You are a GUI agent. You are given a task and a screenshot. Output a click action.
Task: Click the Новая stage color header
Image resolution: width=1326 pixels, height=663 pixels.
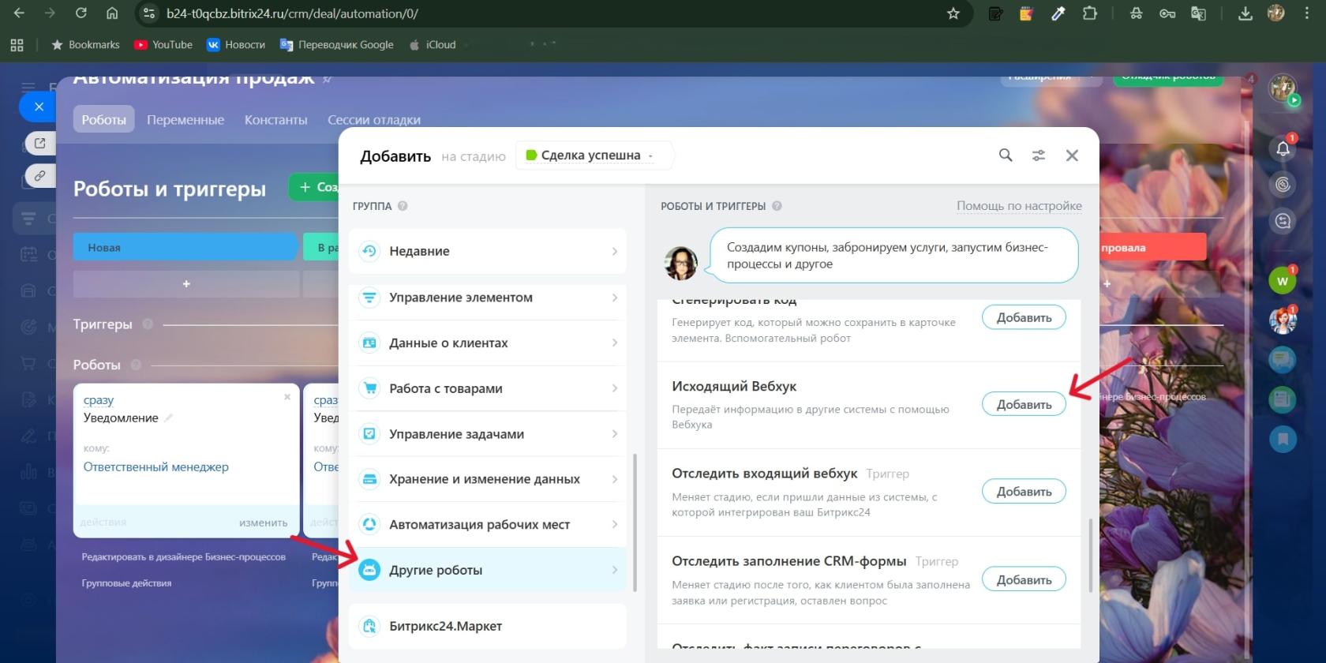(x=185, y=247)
